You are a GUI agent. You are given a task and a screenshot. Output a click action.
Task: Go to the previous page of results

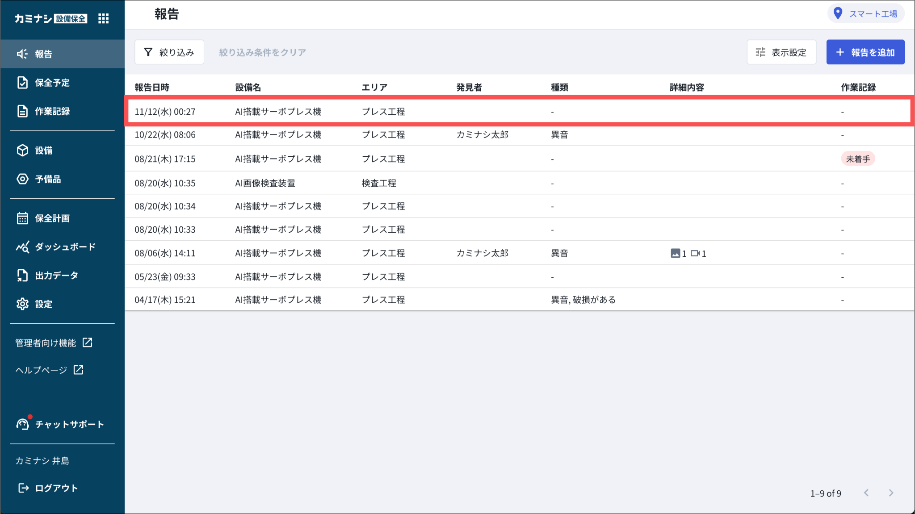pyautogui.click(x=866, y=493)
